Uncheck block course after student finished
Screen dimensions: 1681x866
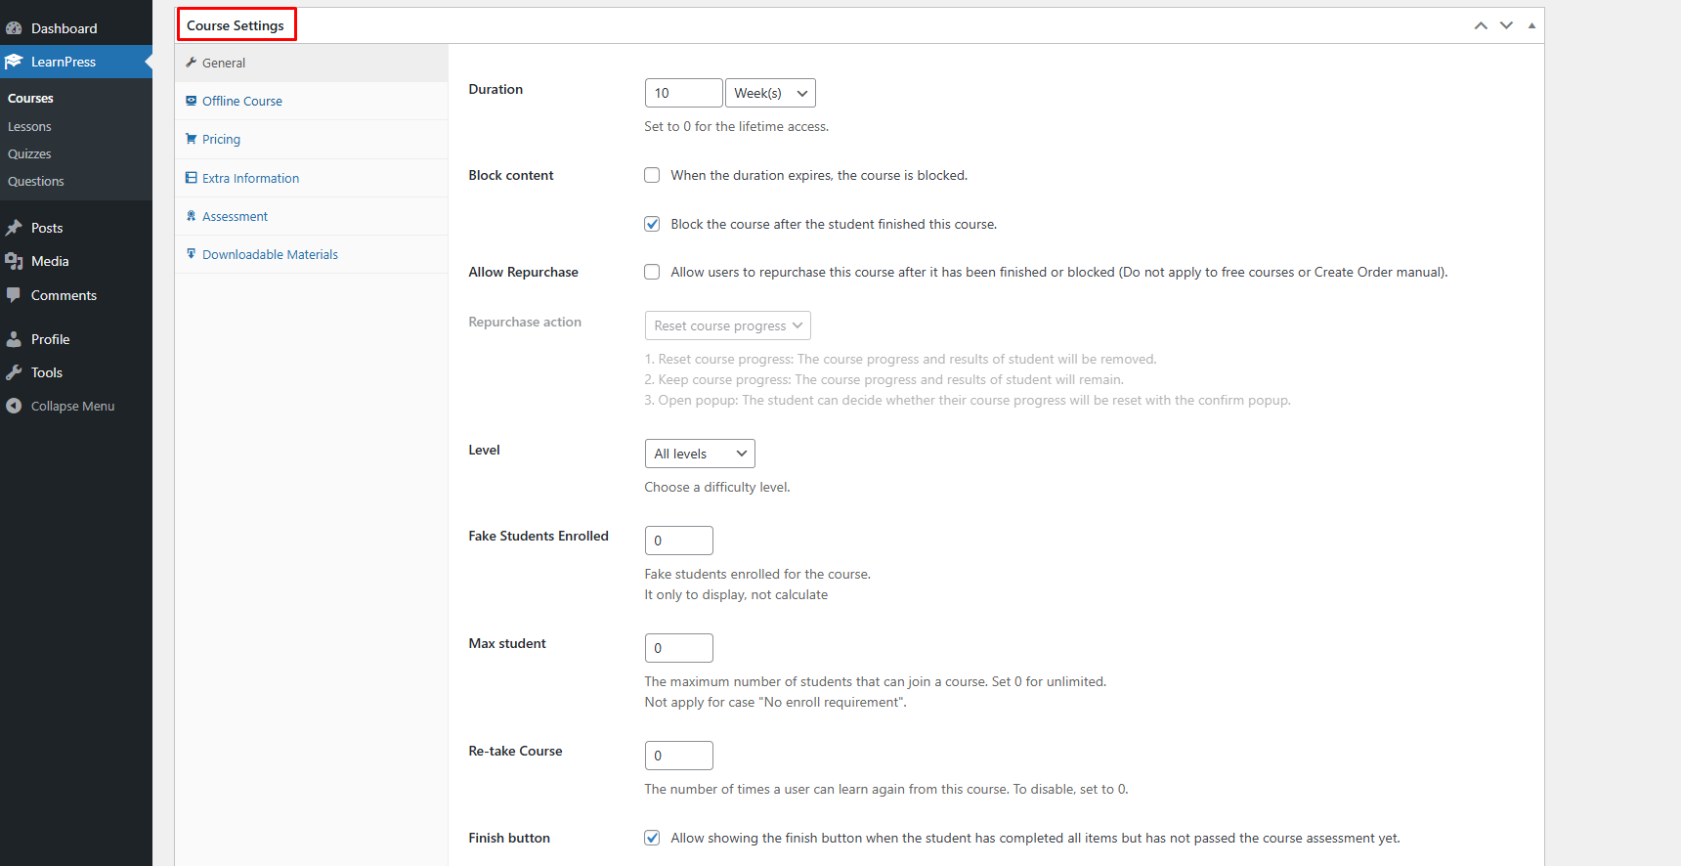click(652, 224)
